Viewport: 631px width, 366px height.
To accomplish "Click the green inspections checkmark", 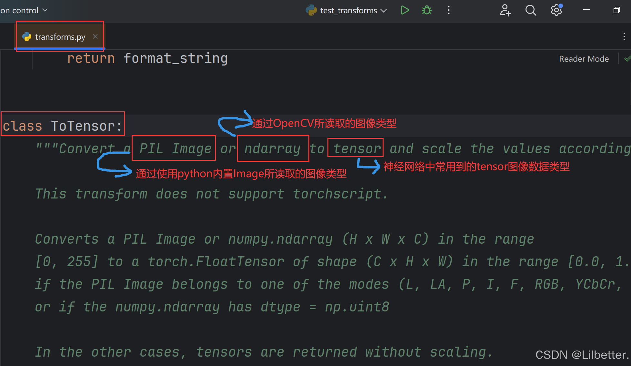I will point(627,59).
